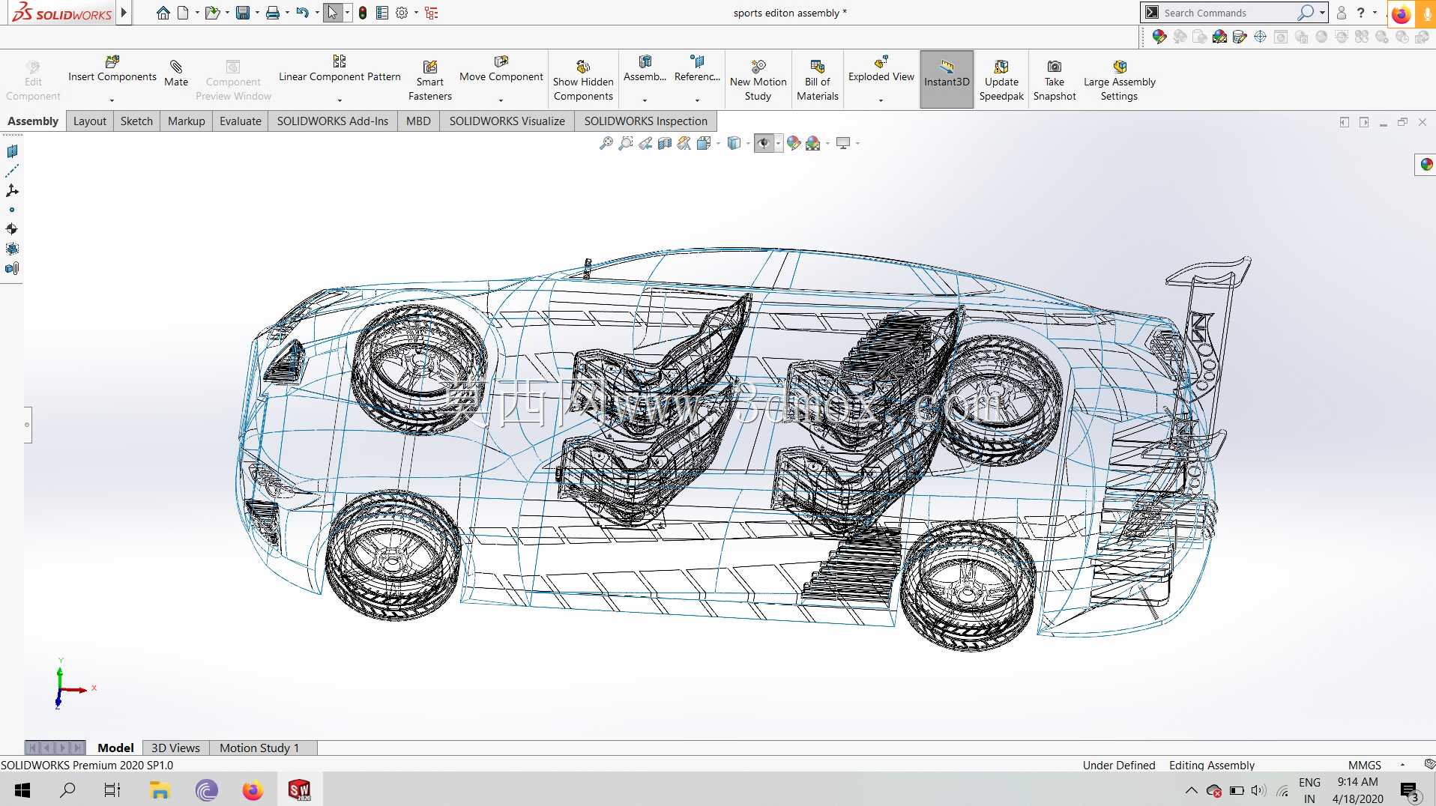Open the Motion Study 1 tab
This screenshot has height=806, width=1436.
[259, 748]
